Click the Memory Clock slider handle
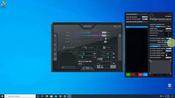This screenshot has height=98, width=175. click(82, 57)
